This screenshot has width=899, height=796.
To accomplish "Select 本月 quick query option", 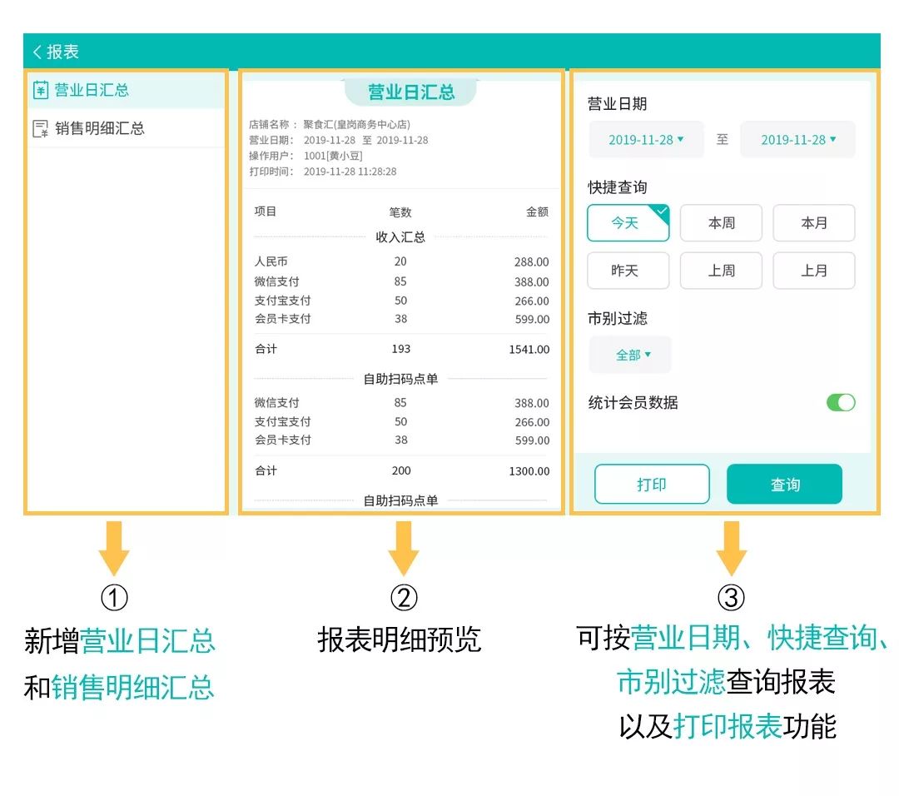I will pos(813,223).
